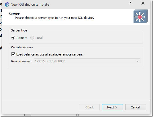This screenshot has width=153, height=117.
Task: Click the Local label text
Action: tap(39, 38)
